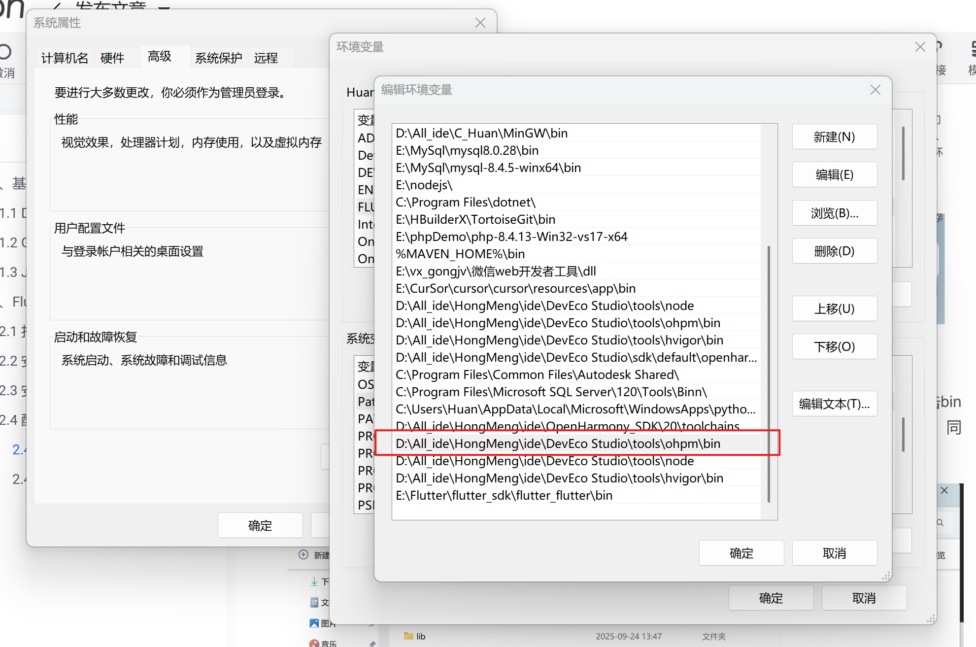Click the path list vertical scrollbar

coord(769,375)
